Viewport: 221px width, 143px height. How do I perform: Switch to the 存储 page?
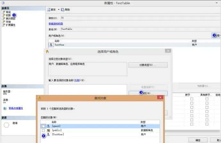[8, 22]
